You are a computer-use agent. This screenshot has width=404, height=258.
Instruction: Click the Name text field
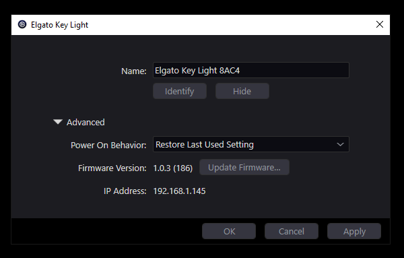pyautogui.click(x=251, y=70)
